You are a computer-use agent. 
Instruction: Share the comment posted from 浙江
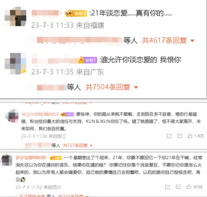coord(169,136)
